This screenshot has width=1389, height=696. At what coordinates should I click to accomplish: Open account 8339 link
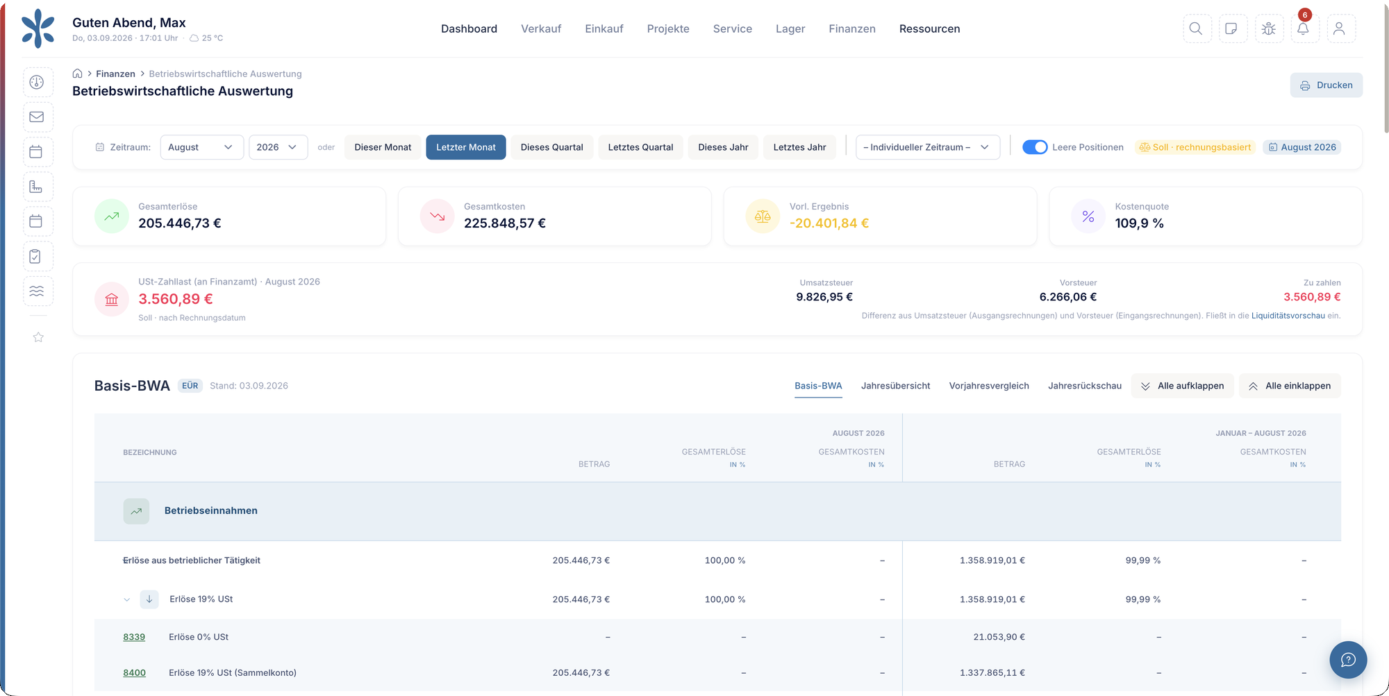click(x=134, y=637)
